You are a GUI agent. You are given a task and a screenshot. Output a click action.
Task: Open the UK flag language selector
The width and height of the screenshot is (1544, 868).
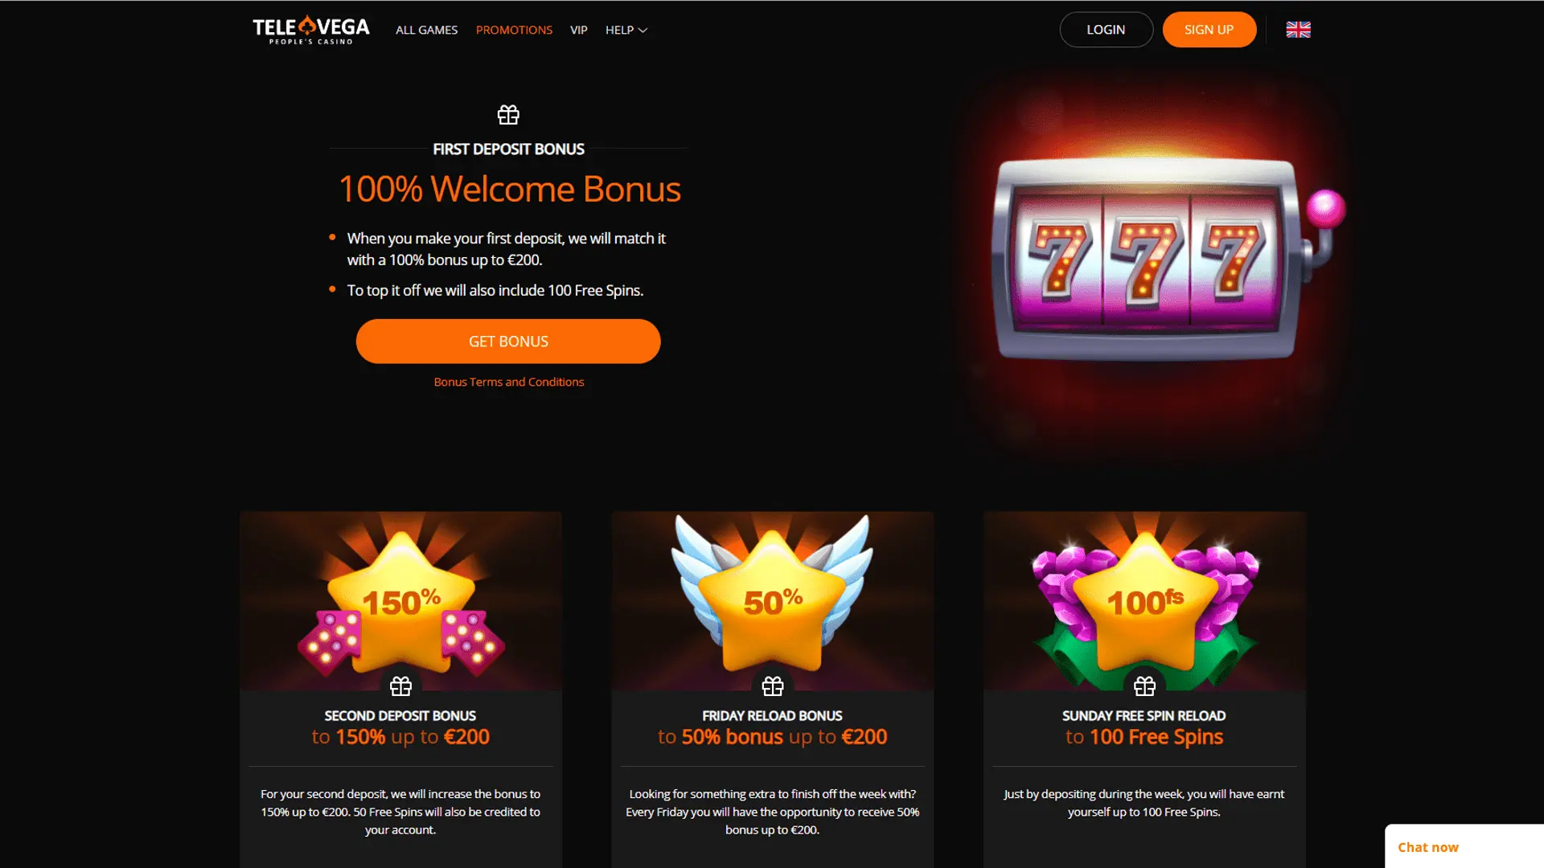(1298, 30)
